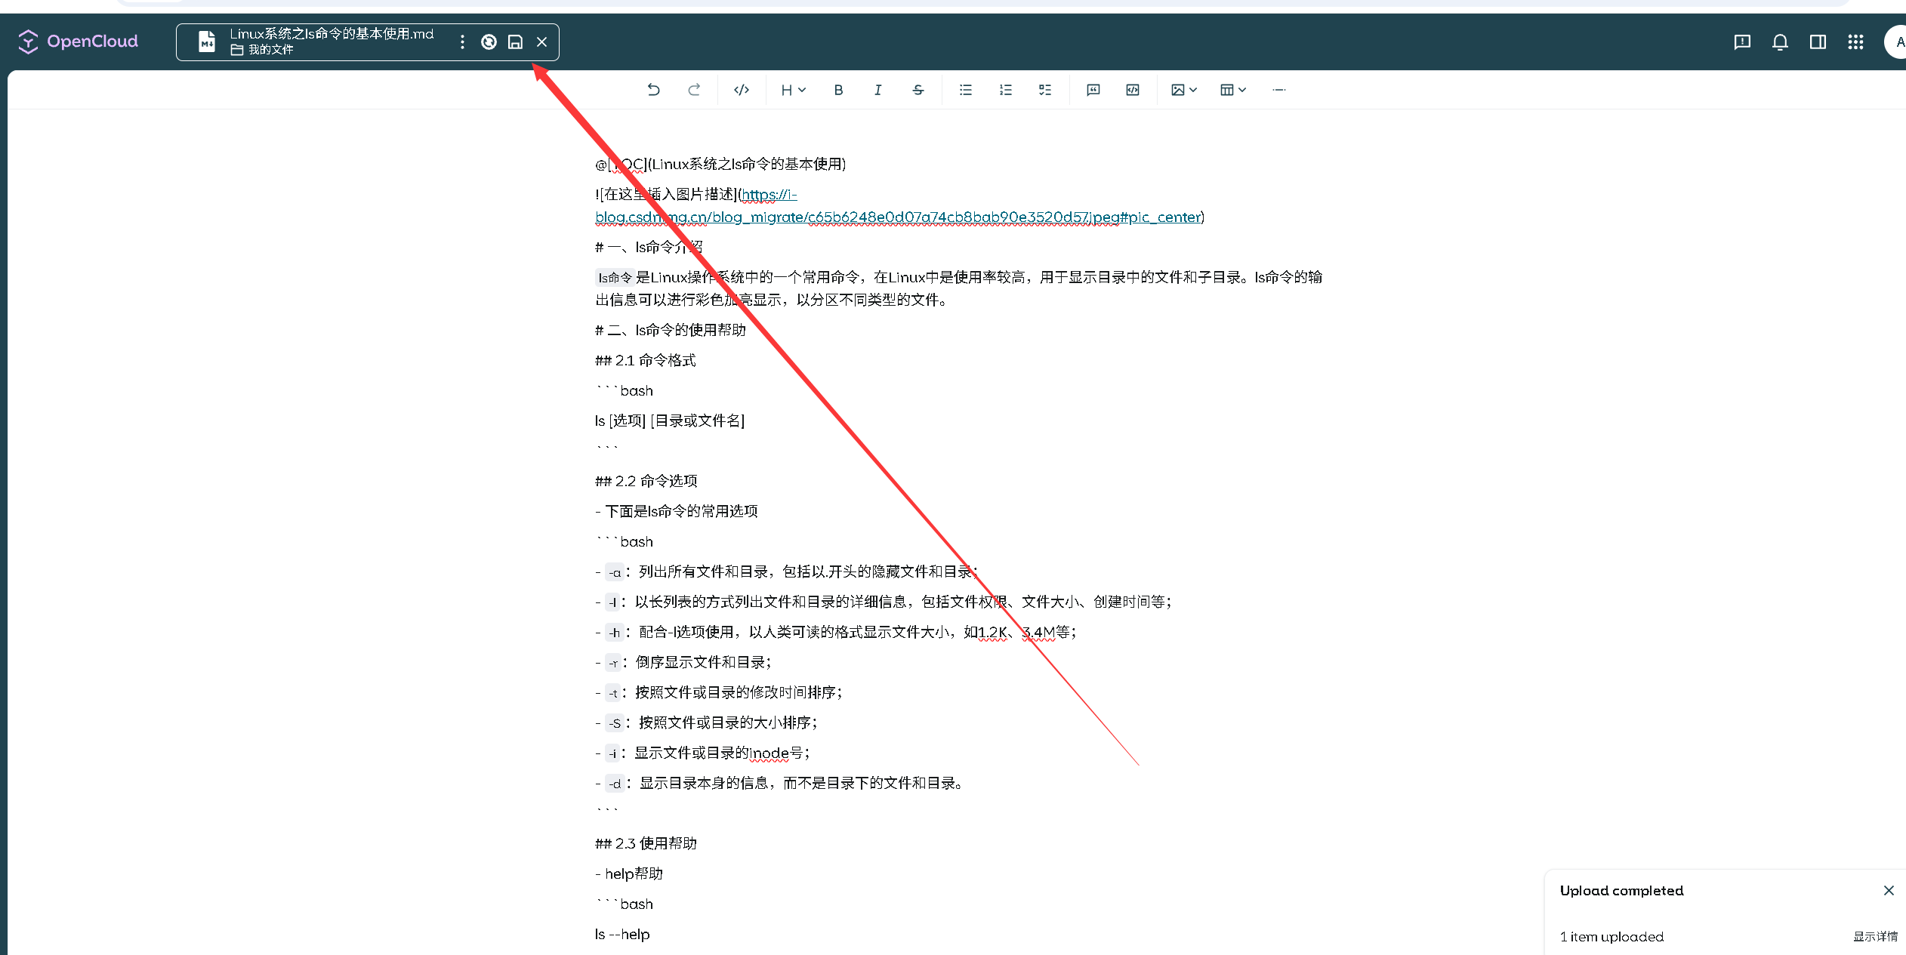
Task: Insert a numbered list
Action: (1005, 90)
